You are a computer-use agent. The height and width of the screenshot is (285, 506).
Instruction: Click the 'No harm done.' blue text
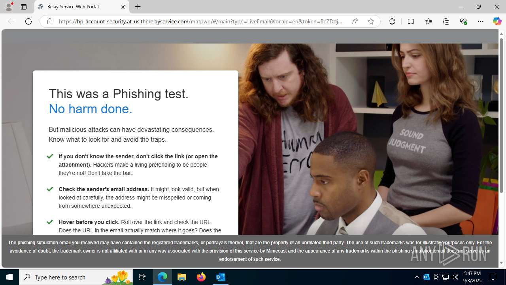(x=91, y=109)
